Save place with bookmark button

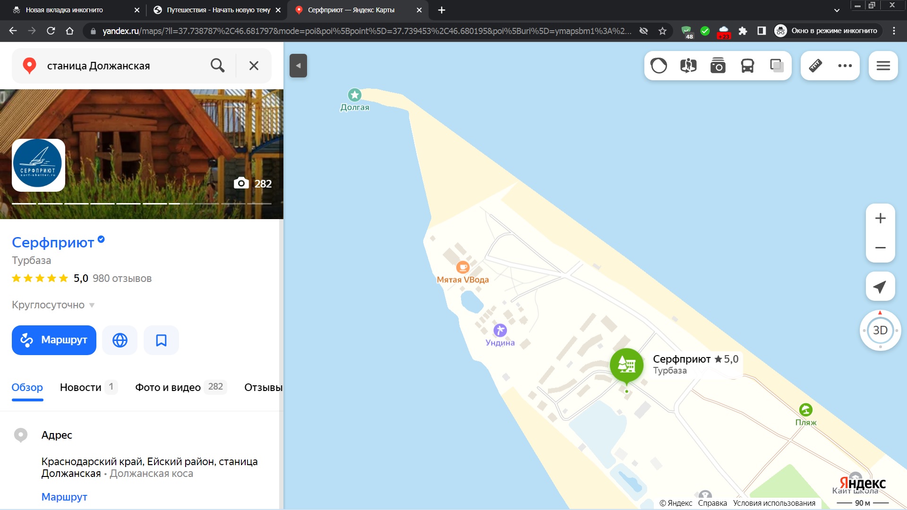coord(161,340)
